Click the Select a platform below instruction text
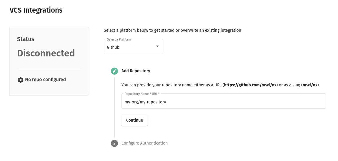The width and height of the screenshot is (338, 161). [x=172, y=30]
